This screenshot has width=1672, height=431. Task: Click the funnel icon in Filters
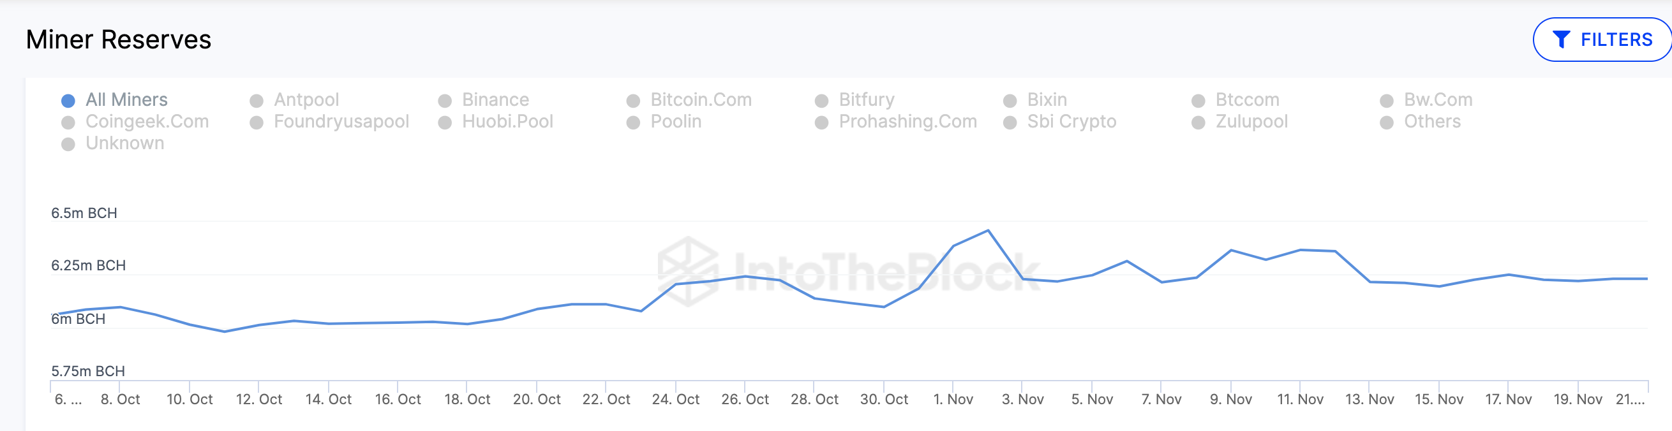(x=1561, y=40)
